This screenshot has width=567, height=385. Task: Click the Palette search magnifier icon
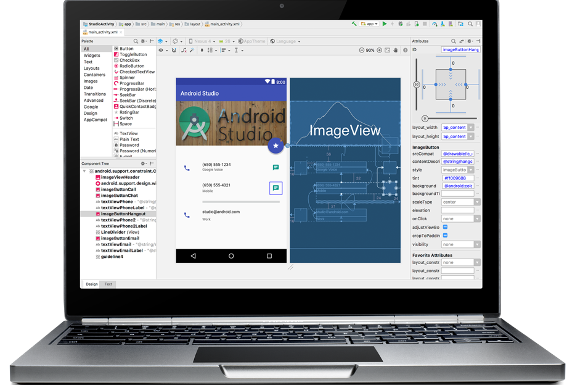(136, 41)
